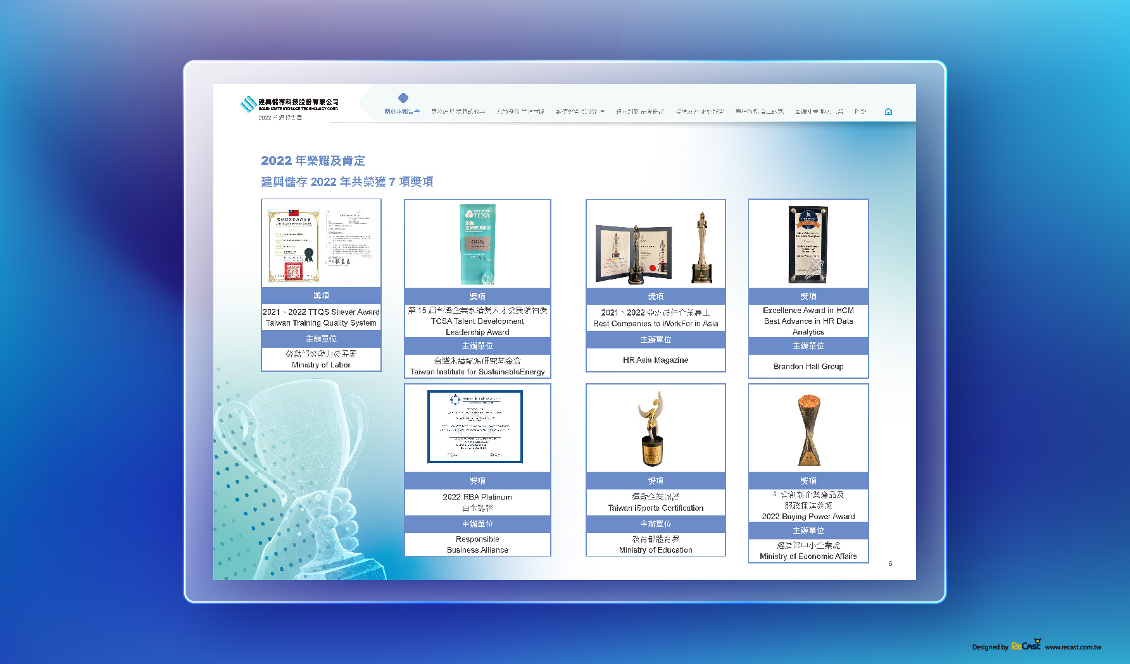Select the 'Ministry of Labor' organizer text

pos(321,365)
